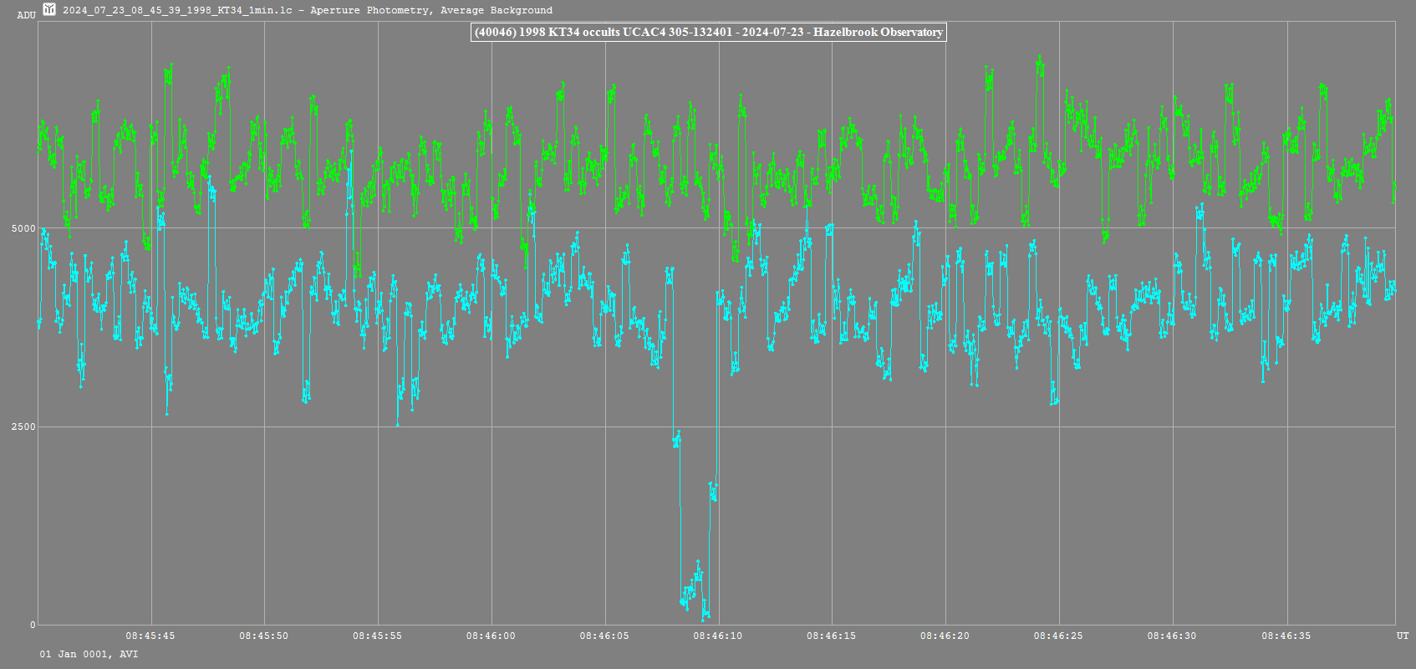Screen dimensions: 1416x669
Task: Click the light curve file name header text
Action: tap(308, 10)
